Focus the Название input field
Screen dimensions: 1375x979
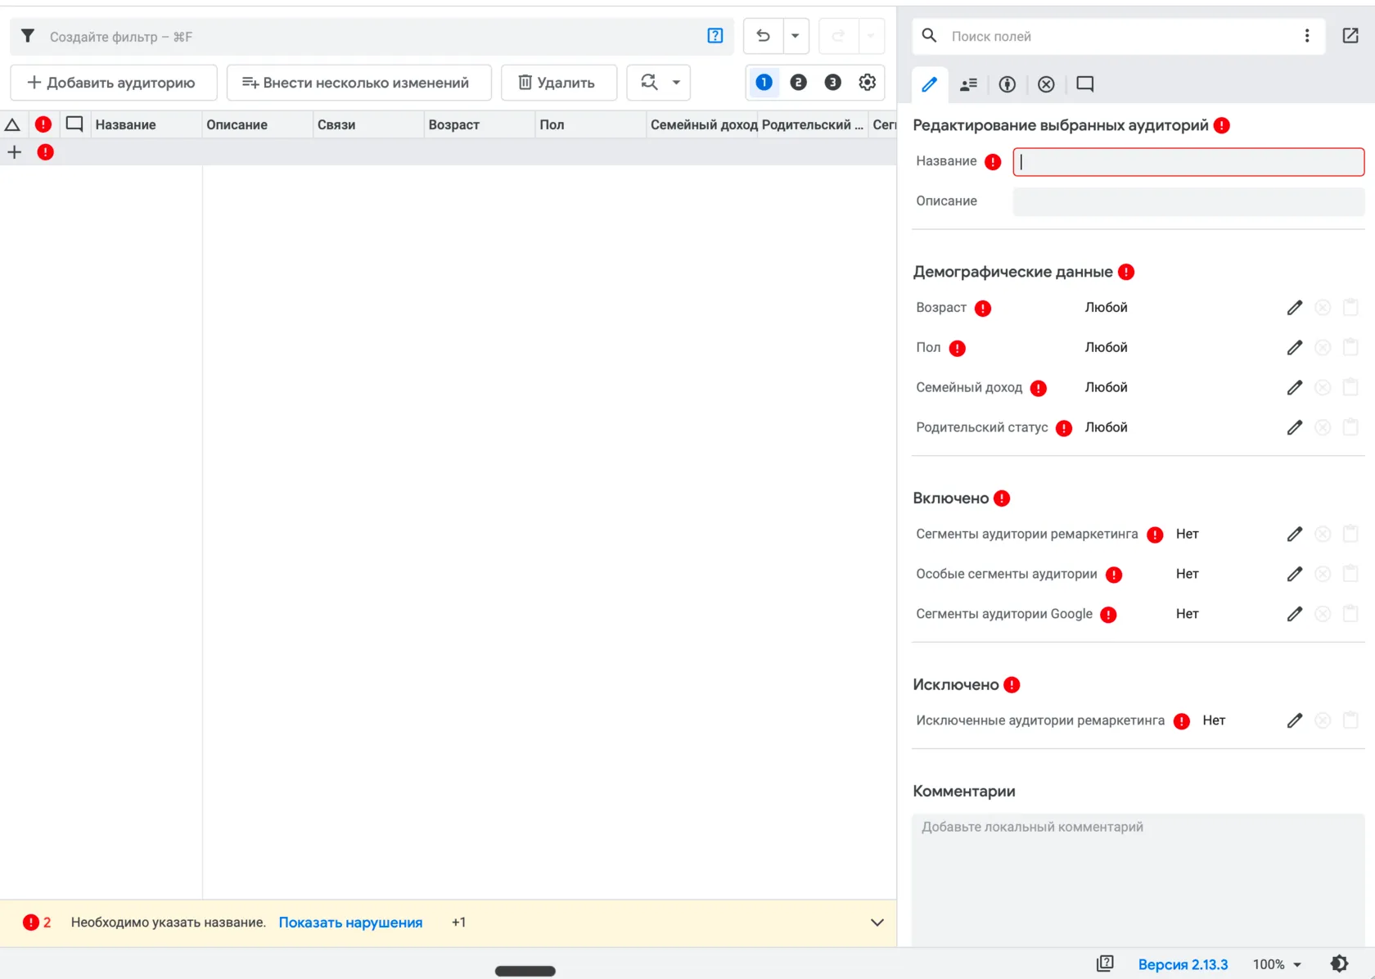point(1188,162)
